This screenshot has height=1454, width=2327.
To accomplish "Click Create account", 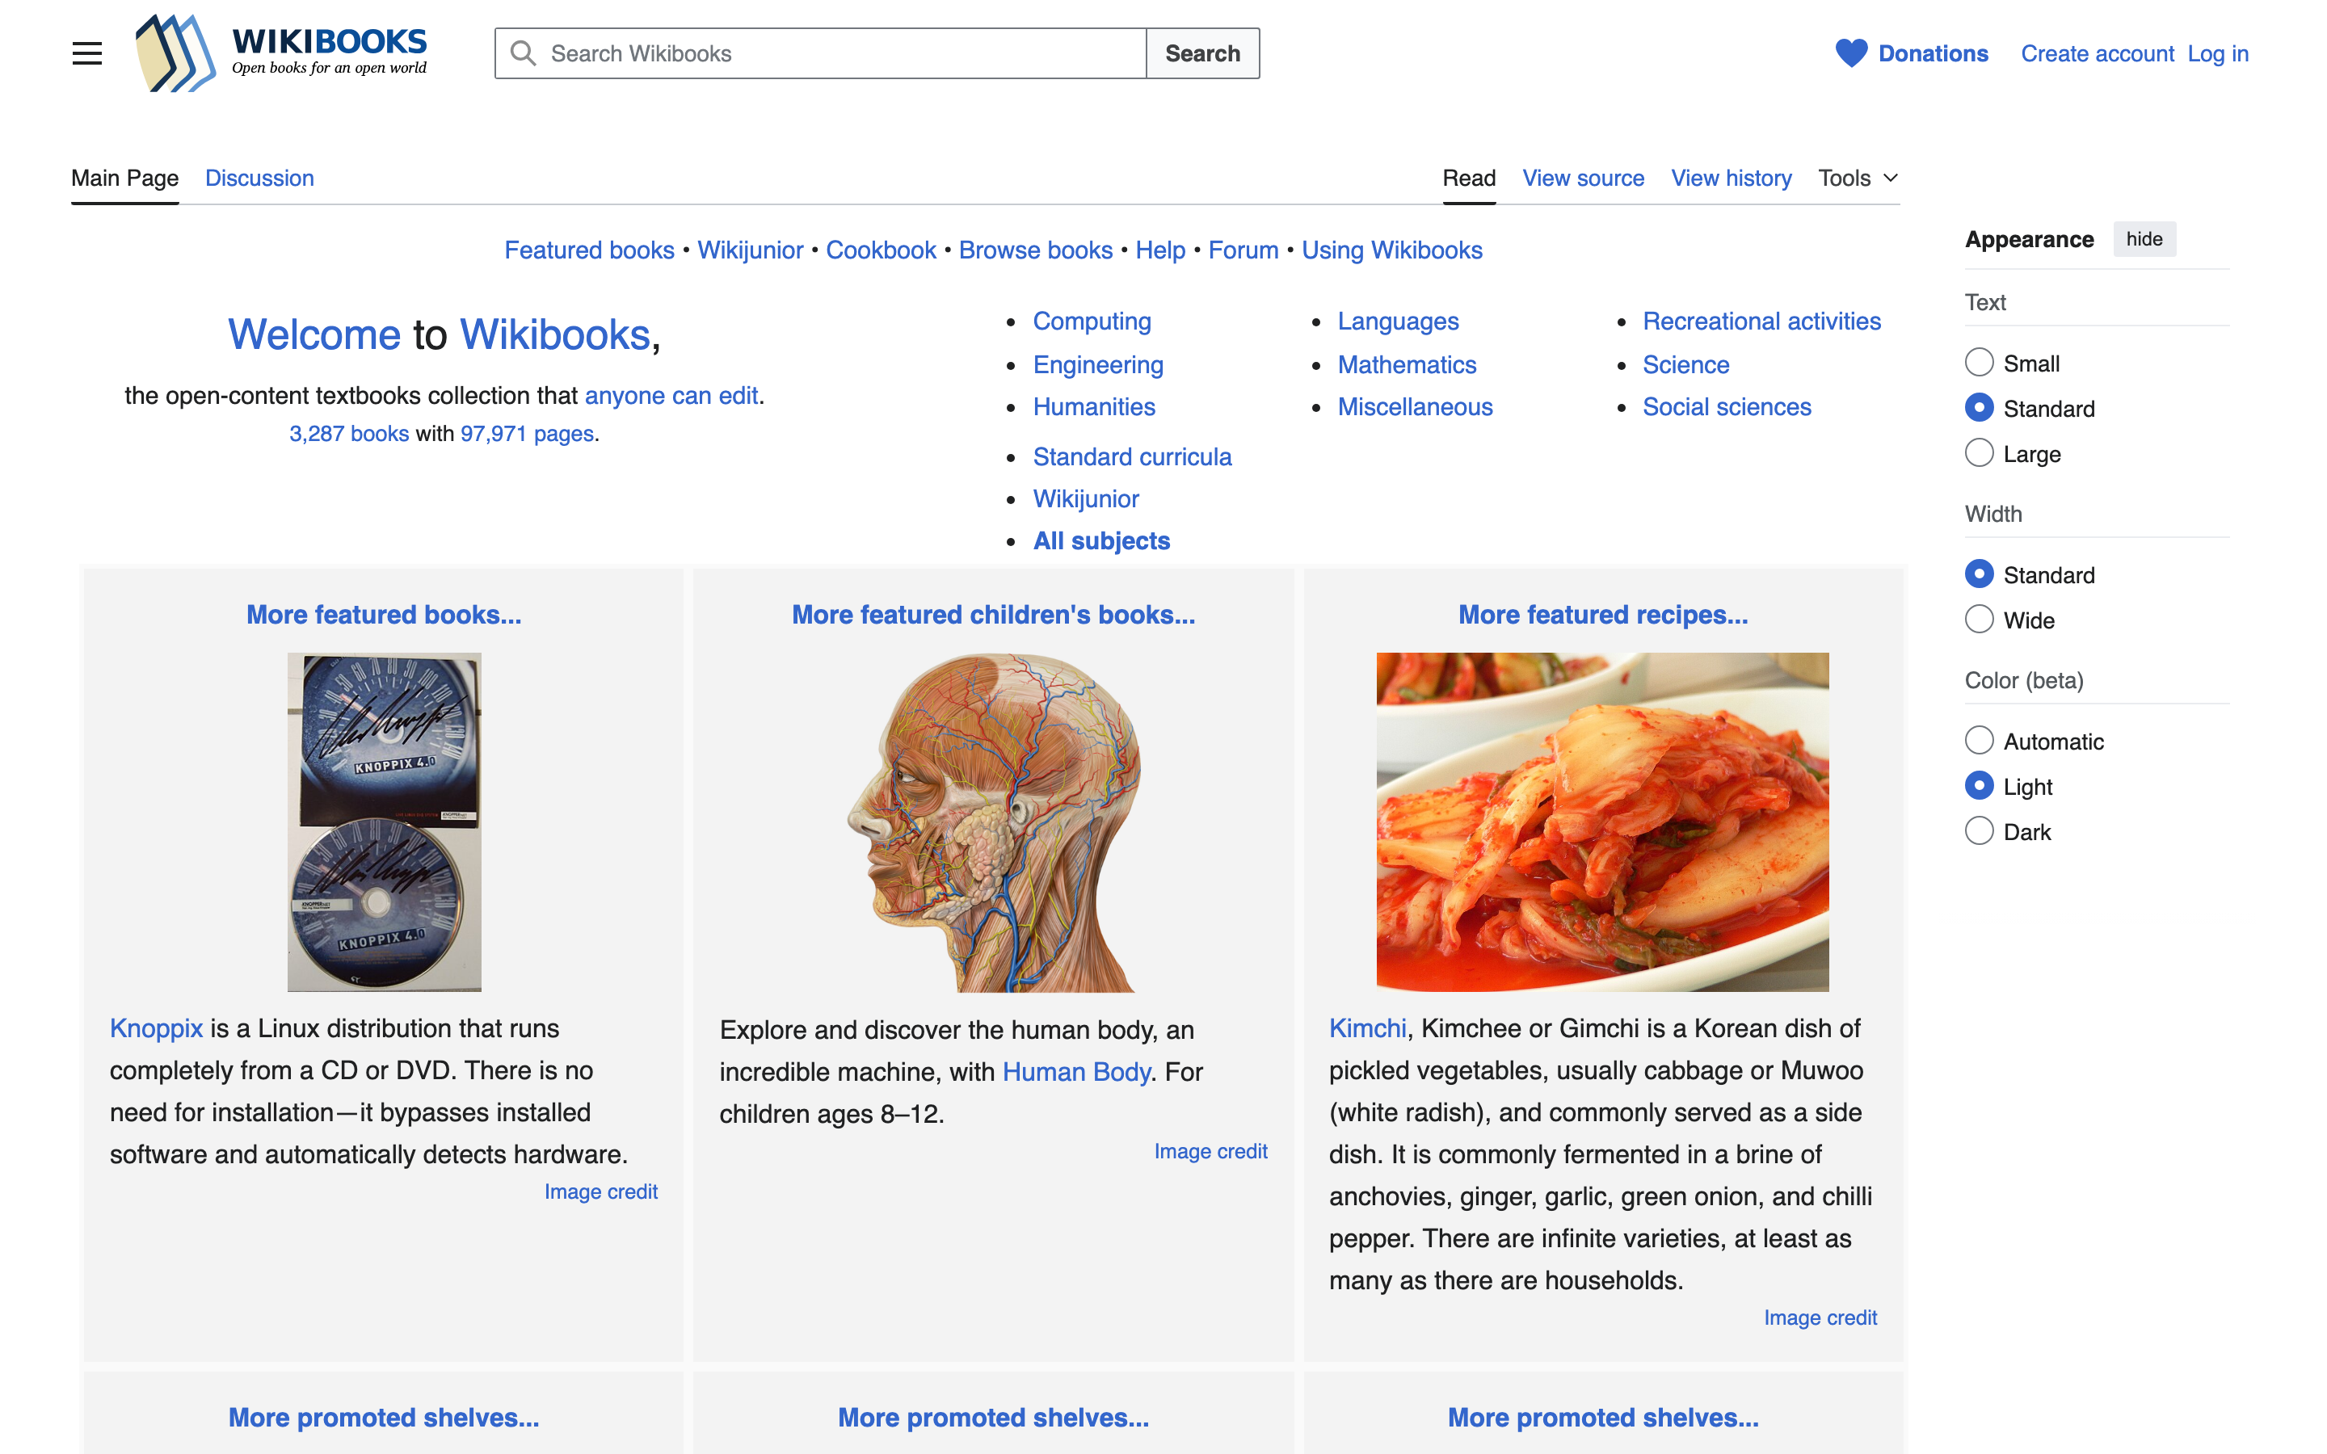I will click(2098, 53).
